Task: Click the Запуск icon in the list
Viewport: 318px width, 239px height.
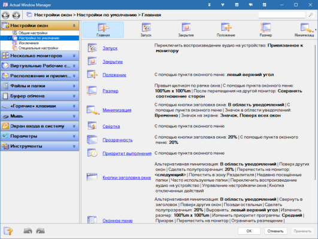Action: coord(92,48)
